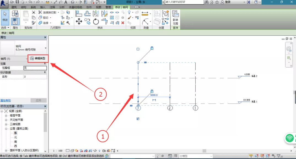Toggle the empty bubble checkbox at top of grid 3
Screen dimensions: 296x159
click(x=138, y=49)
